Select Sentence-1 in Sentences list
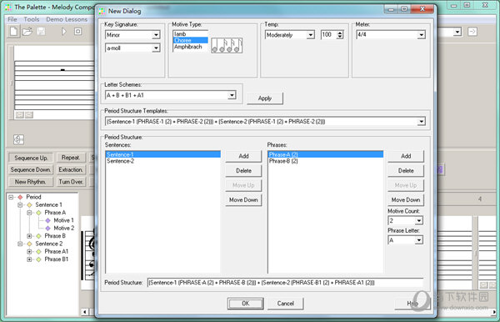 click(x=163, y=154)
